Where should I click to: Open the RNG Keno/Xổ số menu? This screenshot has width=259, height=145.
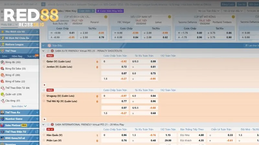[20, 138]
